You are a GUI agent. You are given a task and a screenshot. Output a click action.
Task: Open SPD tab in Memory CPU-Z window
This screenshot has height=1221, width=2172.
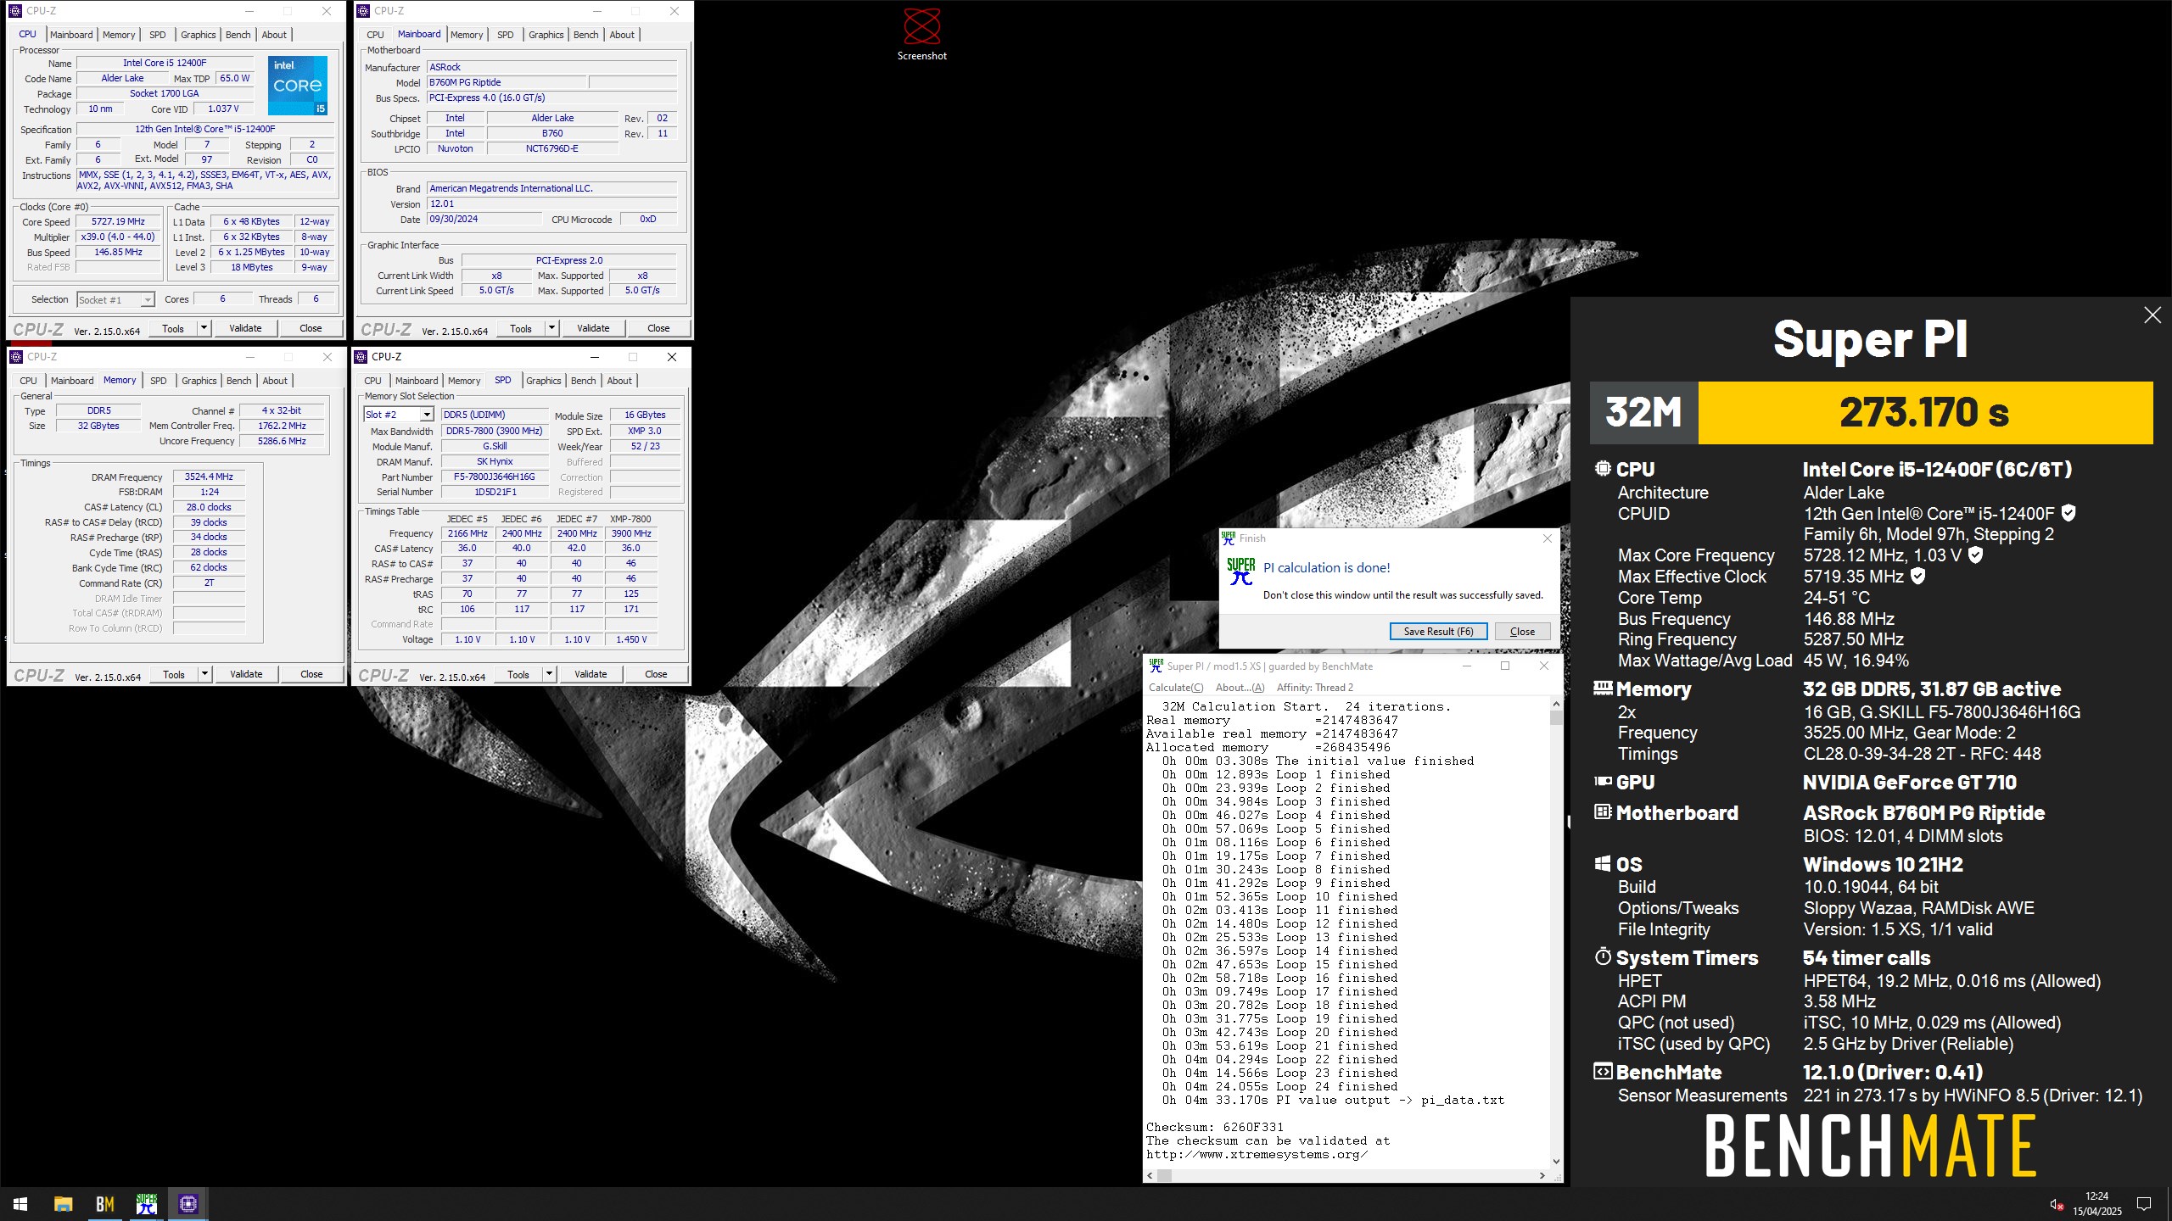click(158, 381)
